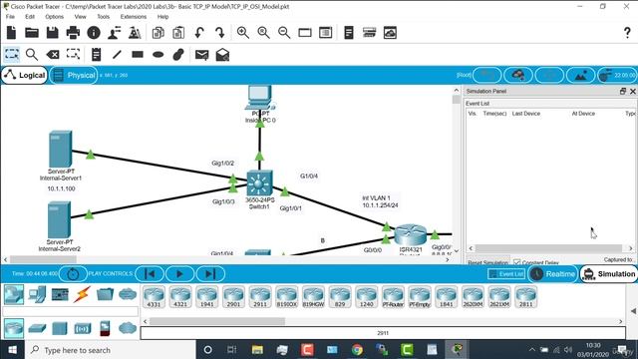This screenshot has height=359, width=638.
Task: Pick the 1941 router model
Action: pos(207,297)
